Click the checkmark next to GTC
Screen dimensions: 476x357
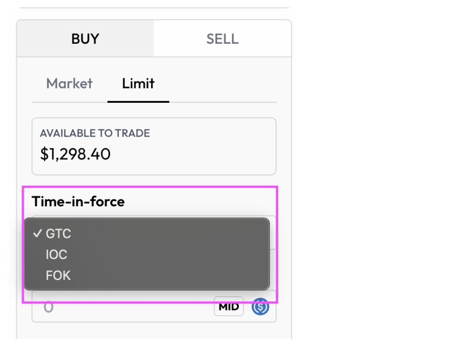pos(38,233)
